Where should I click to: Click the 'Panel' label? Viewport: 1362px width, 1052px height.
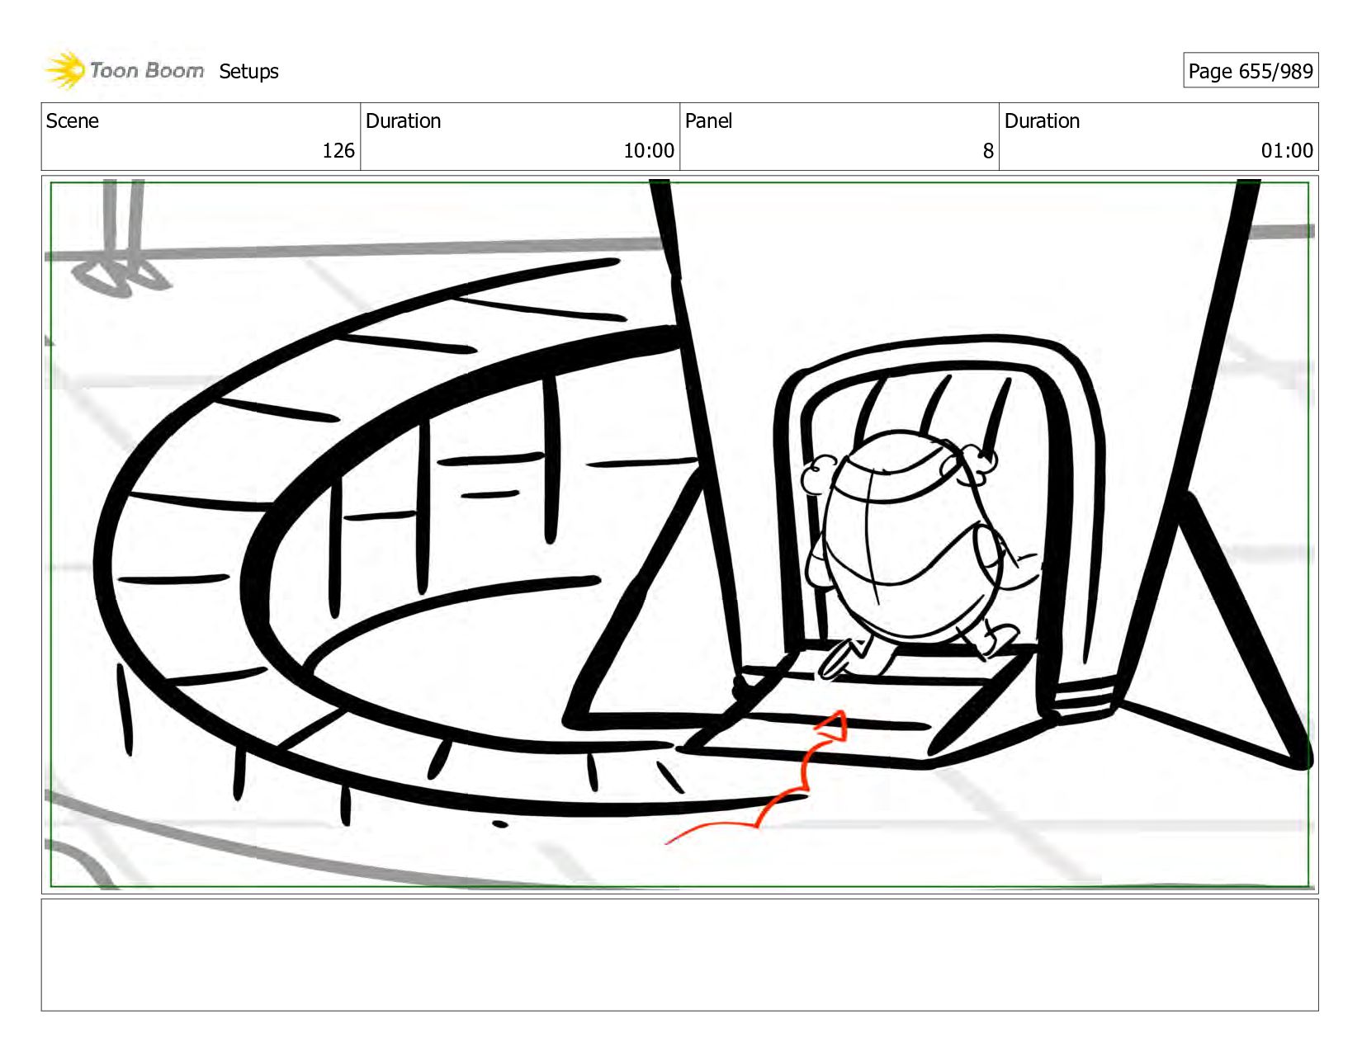tap(708, 121)
